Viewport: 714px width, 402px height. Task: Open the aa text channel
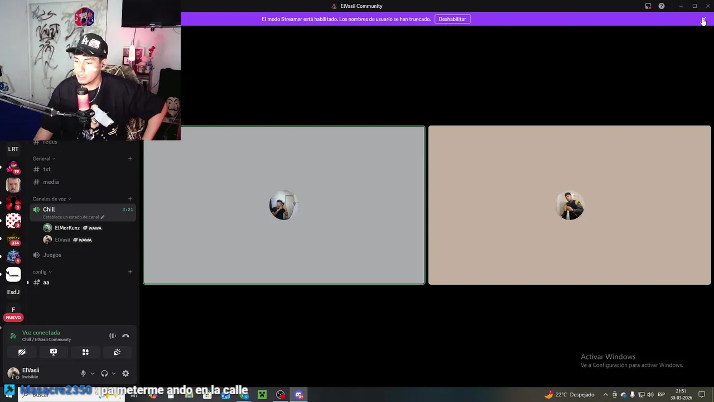[x=83, y=283]
